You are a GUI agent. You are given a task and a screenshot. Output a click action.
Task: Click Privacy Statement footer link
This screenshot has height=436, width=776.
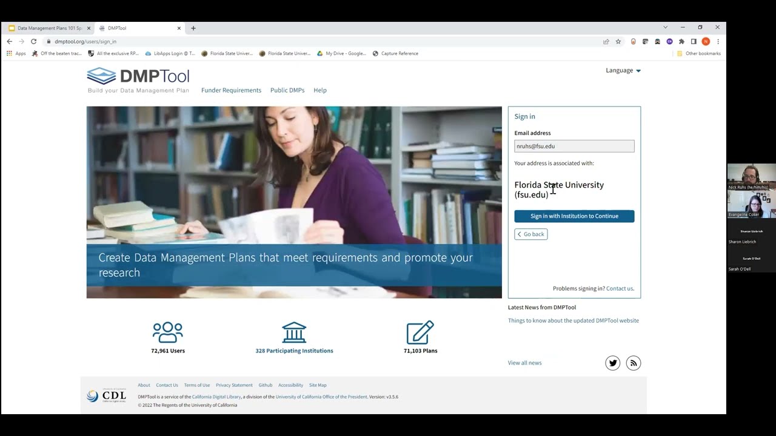pos(234,385)
